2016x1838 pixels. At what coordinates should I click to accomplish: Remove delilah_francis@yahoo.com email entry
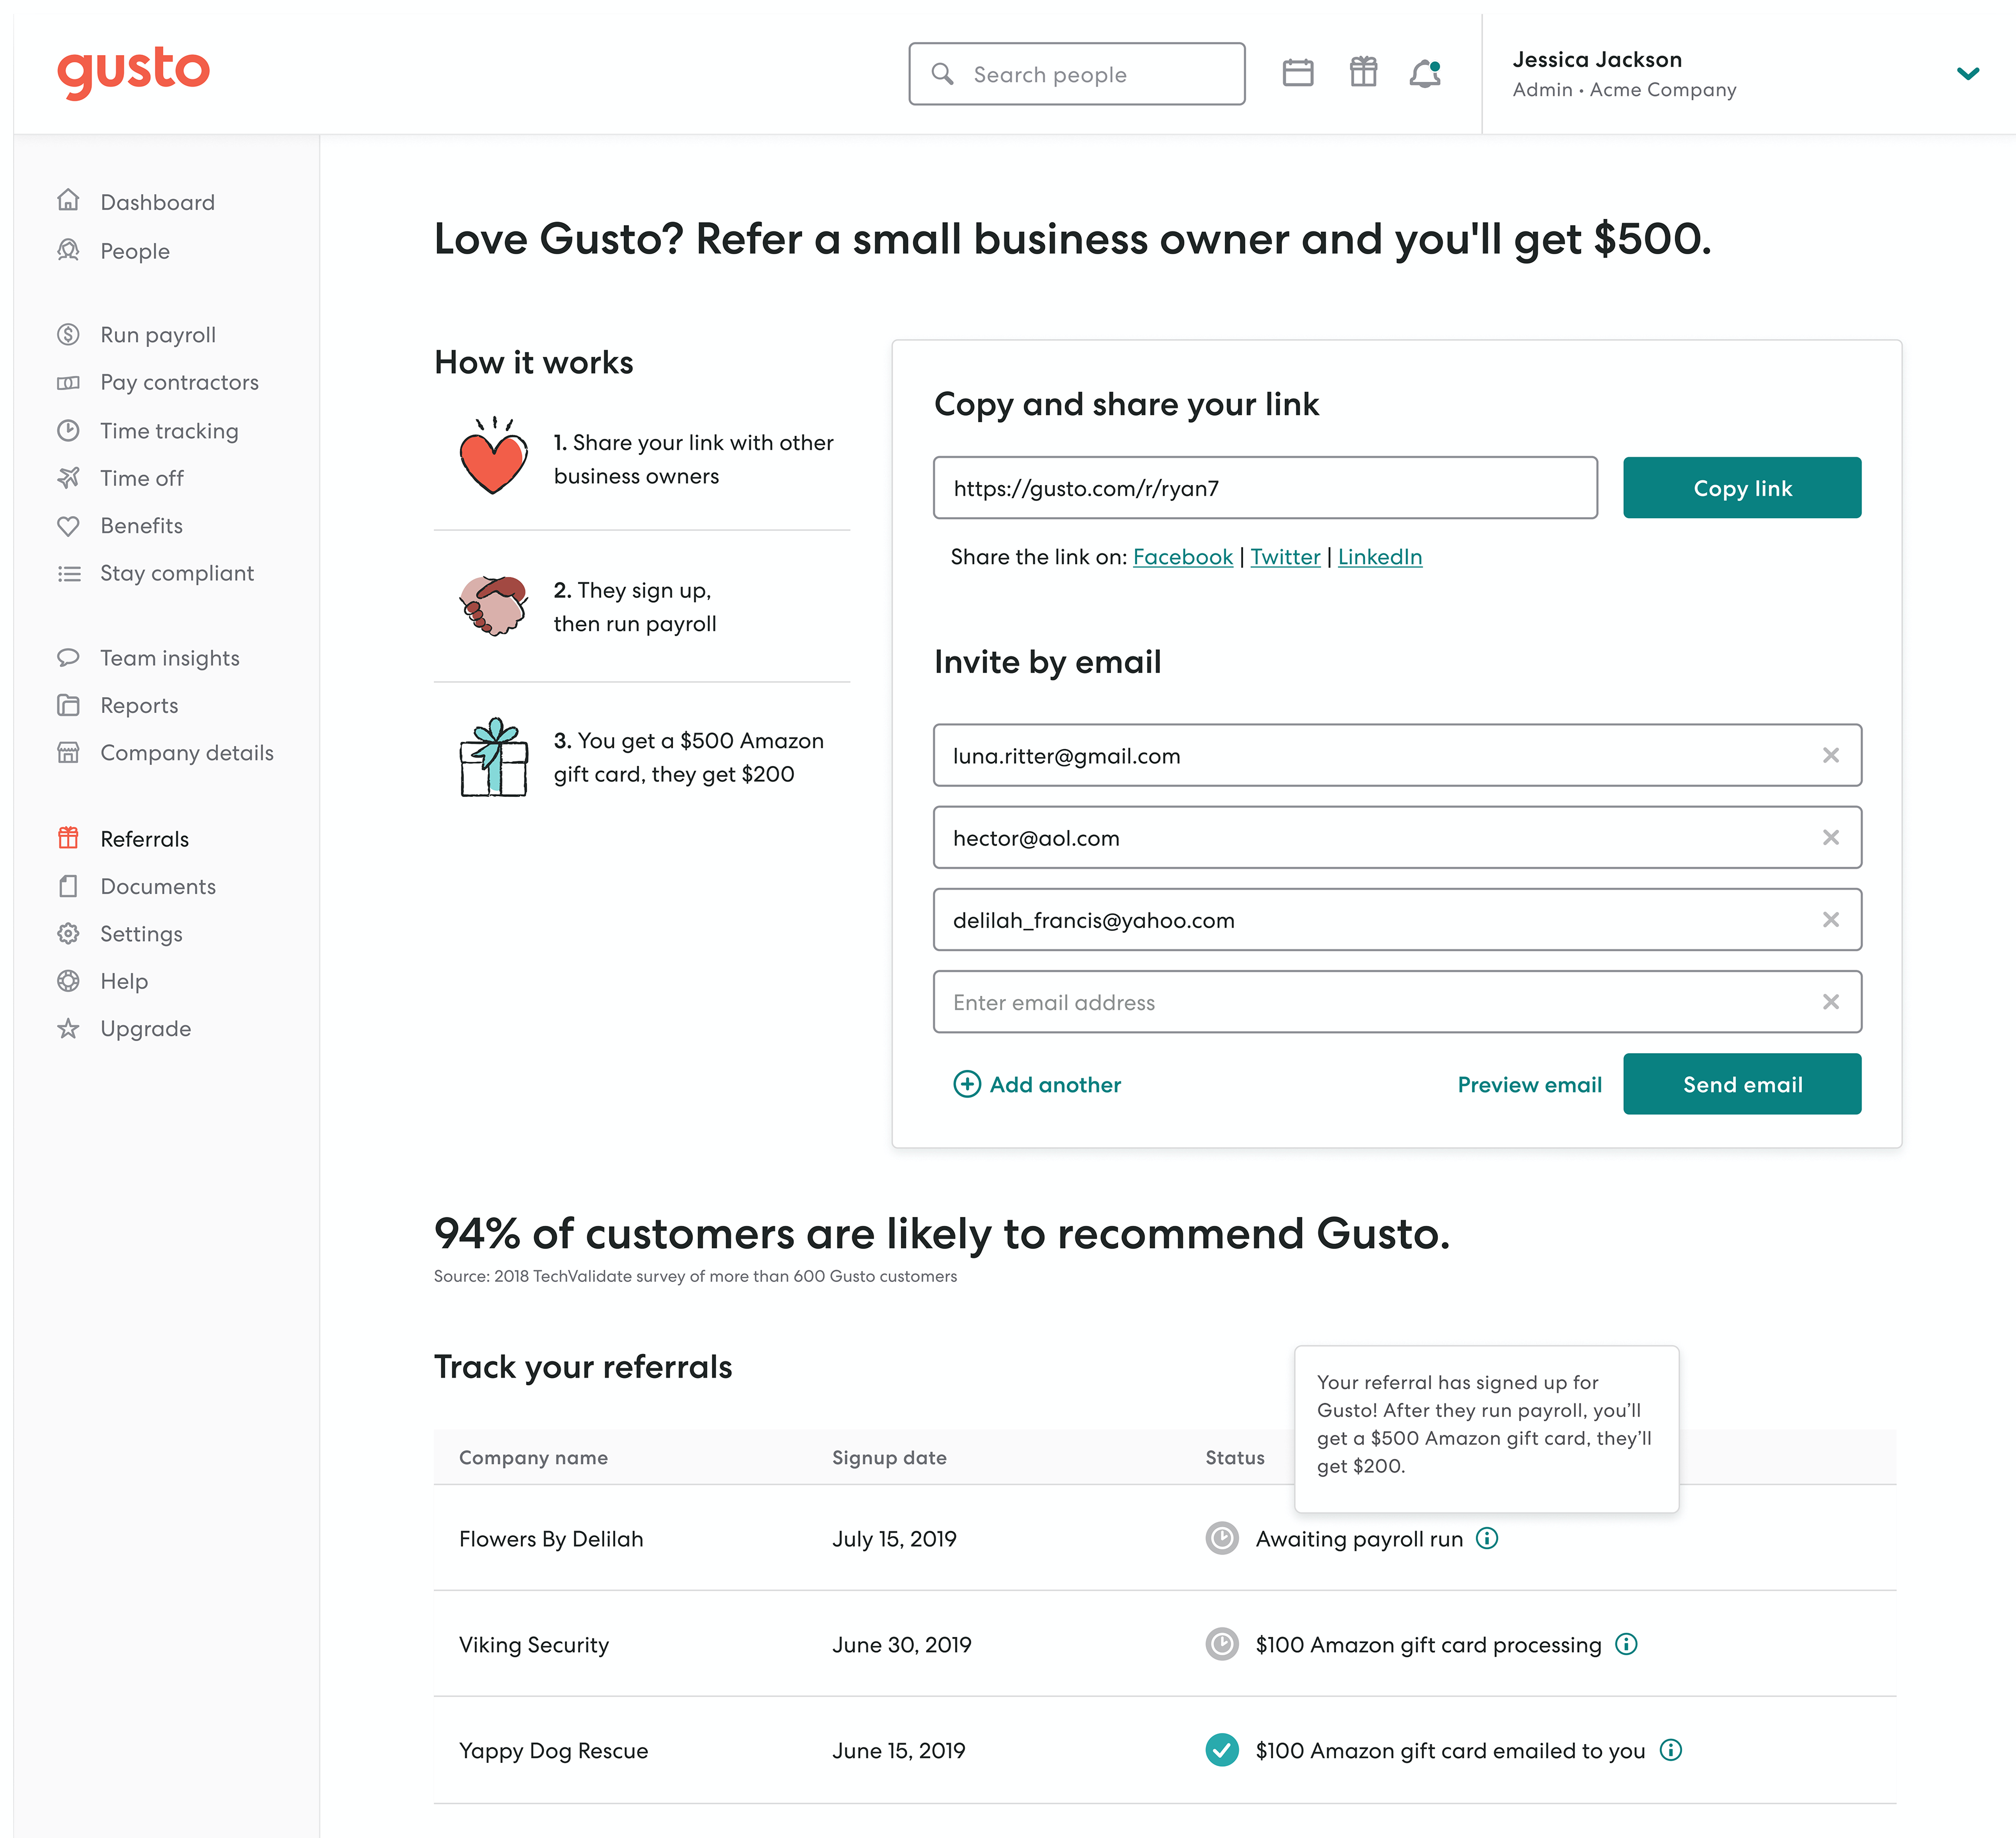tap(1830, 919)
